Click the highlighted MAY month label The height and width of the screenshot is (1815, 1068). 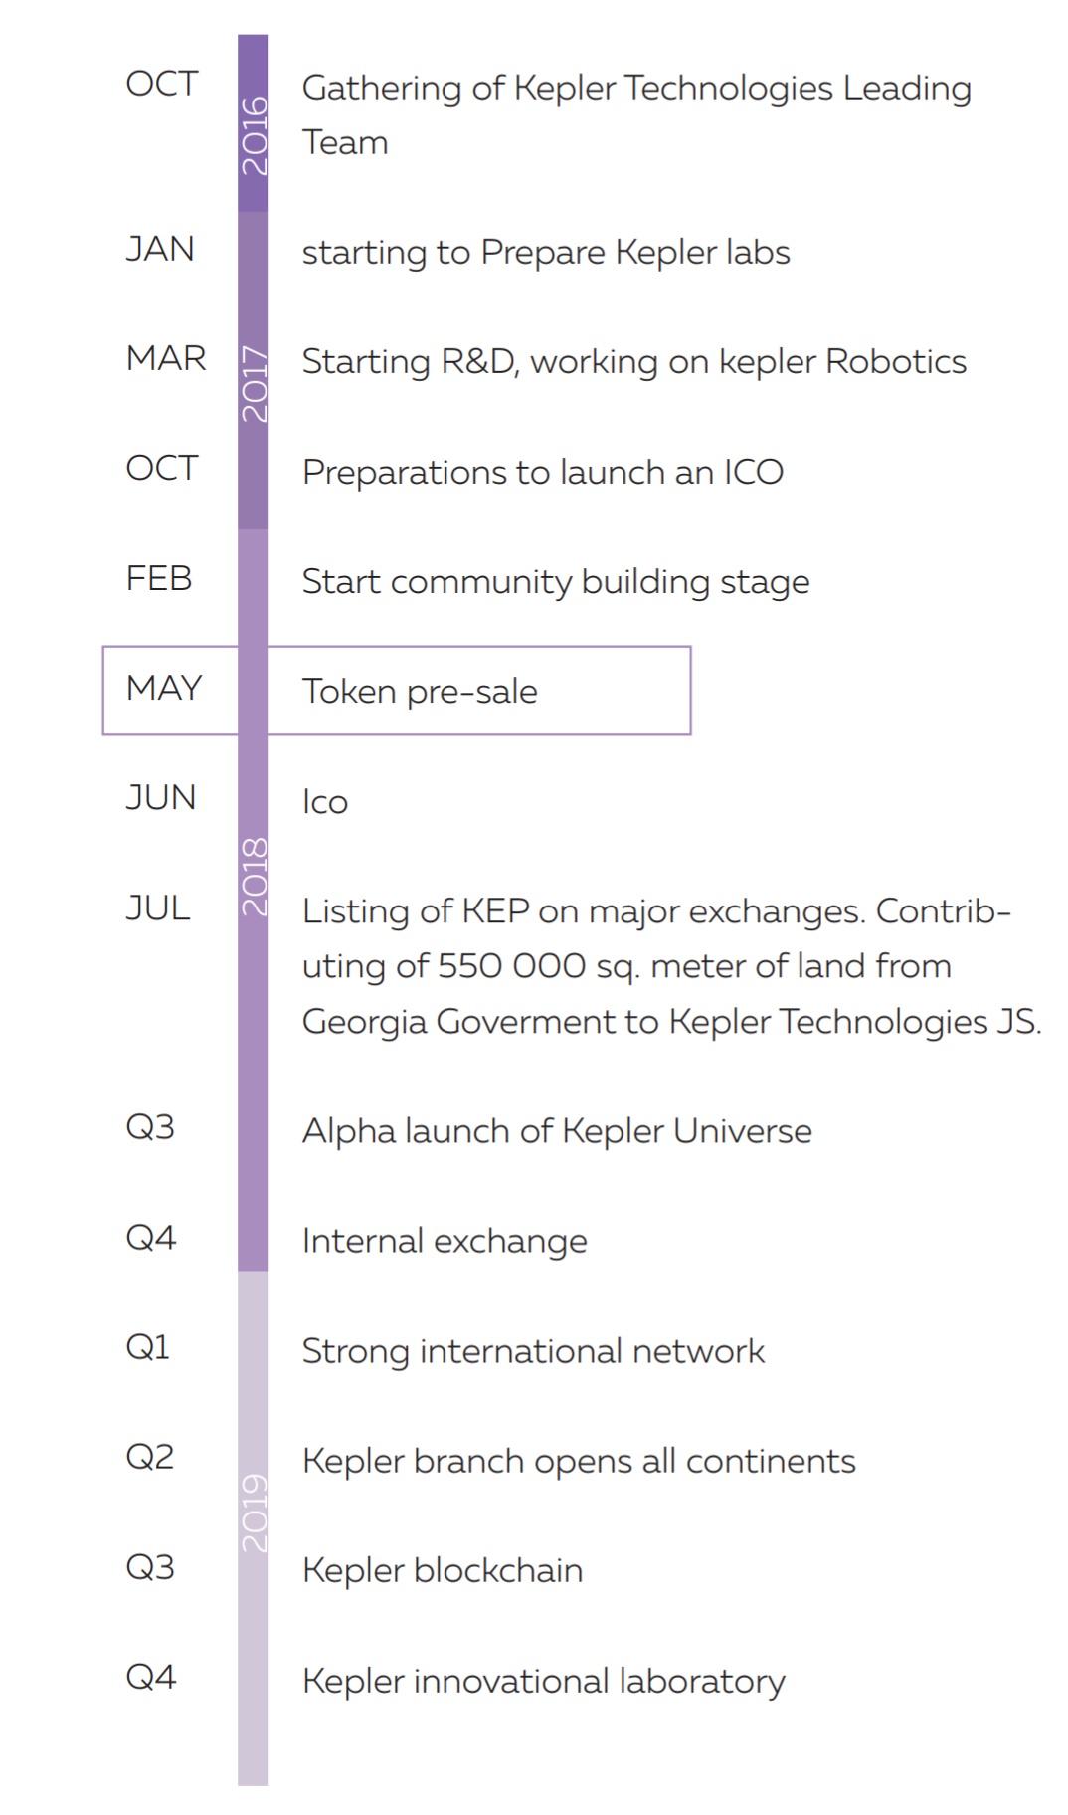(164, 689)
